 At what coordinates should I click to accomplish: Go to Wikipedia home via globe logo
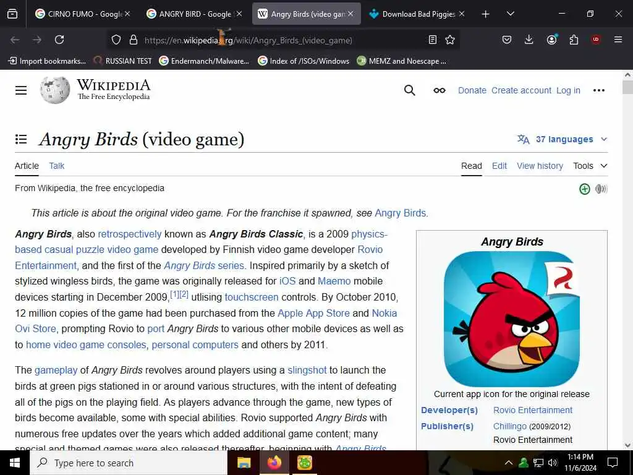coord(55,90)
